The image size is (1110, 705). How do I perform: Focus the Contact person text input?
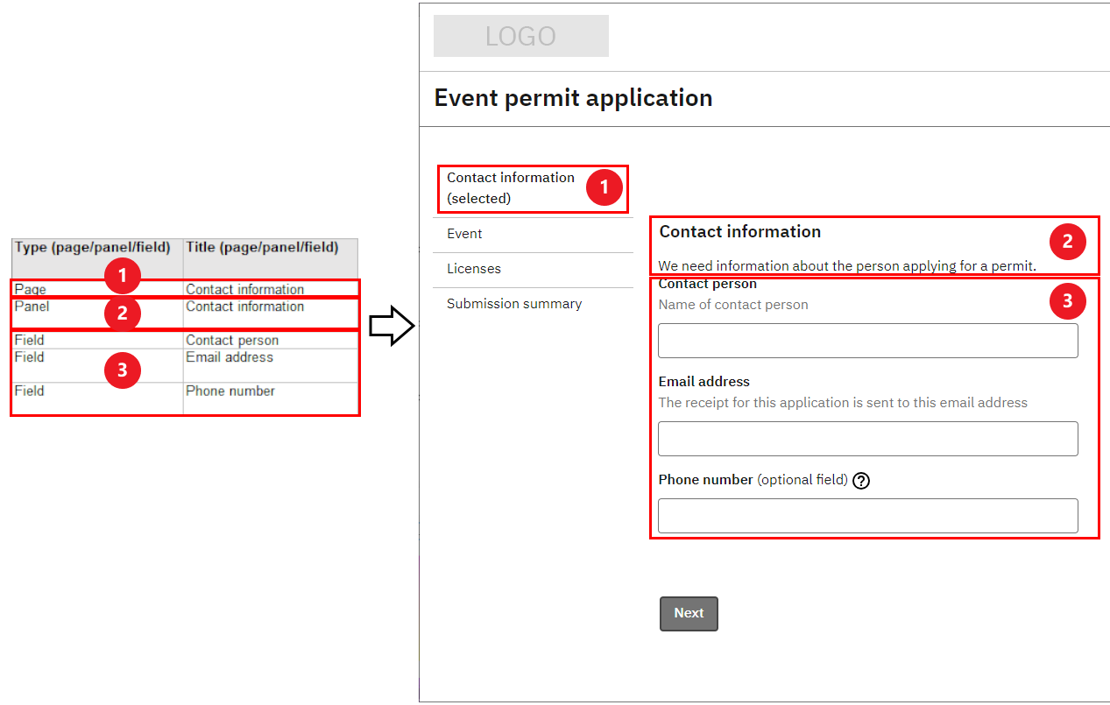[867, 341]
